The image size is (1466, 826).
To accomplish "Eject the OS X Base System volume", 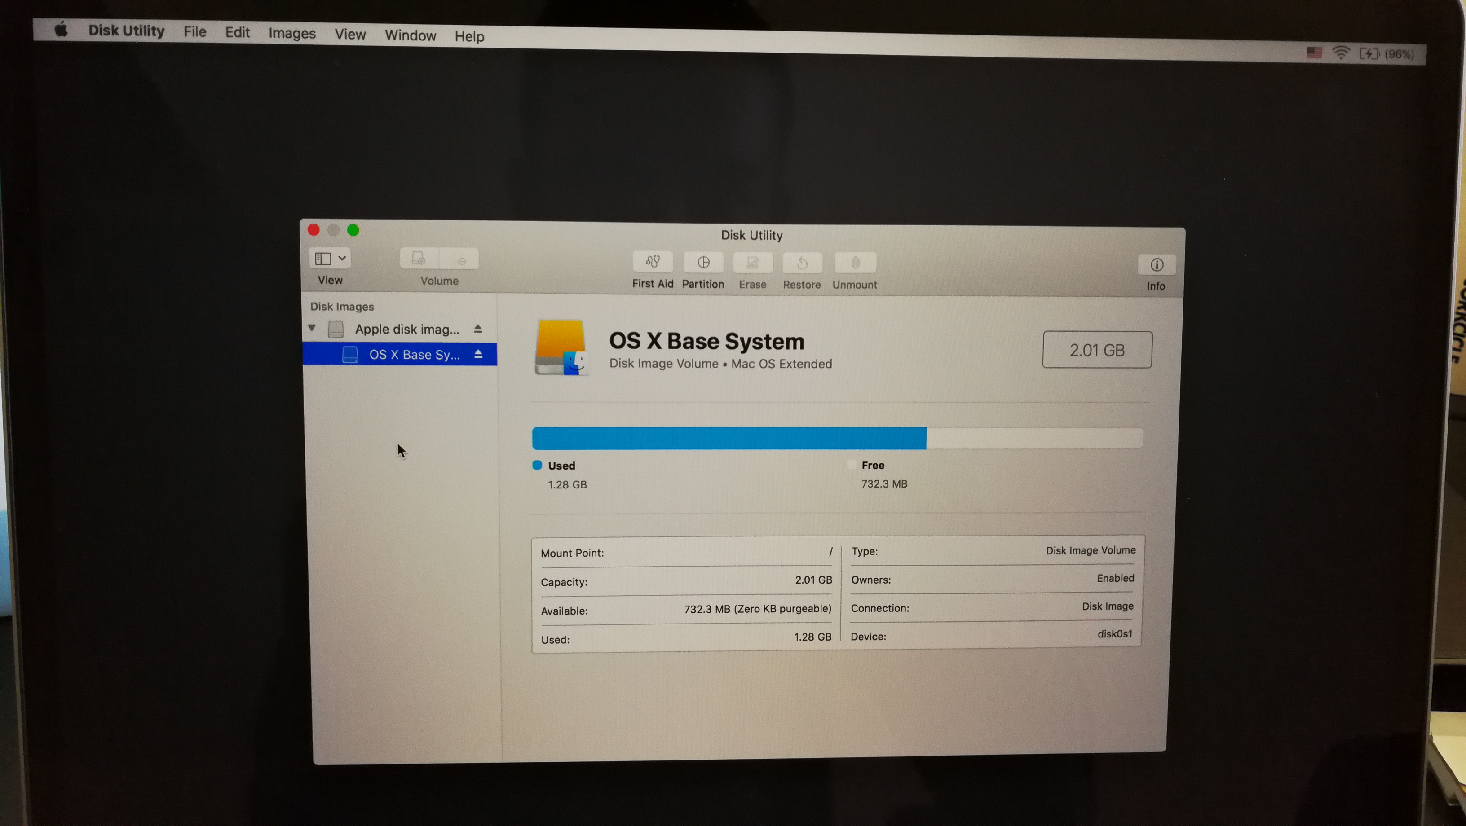I will [x=479, y=354].
